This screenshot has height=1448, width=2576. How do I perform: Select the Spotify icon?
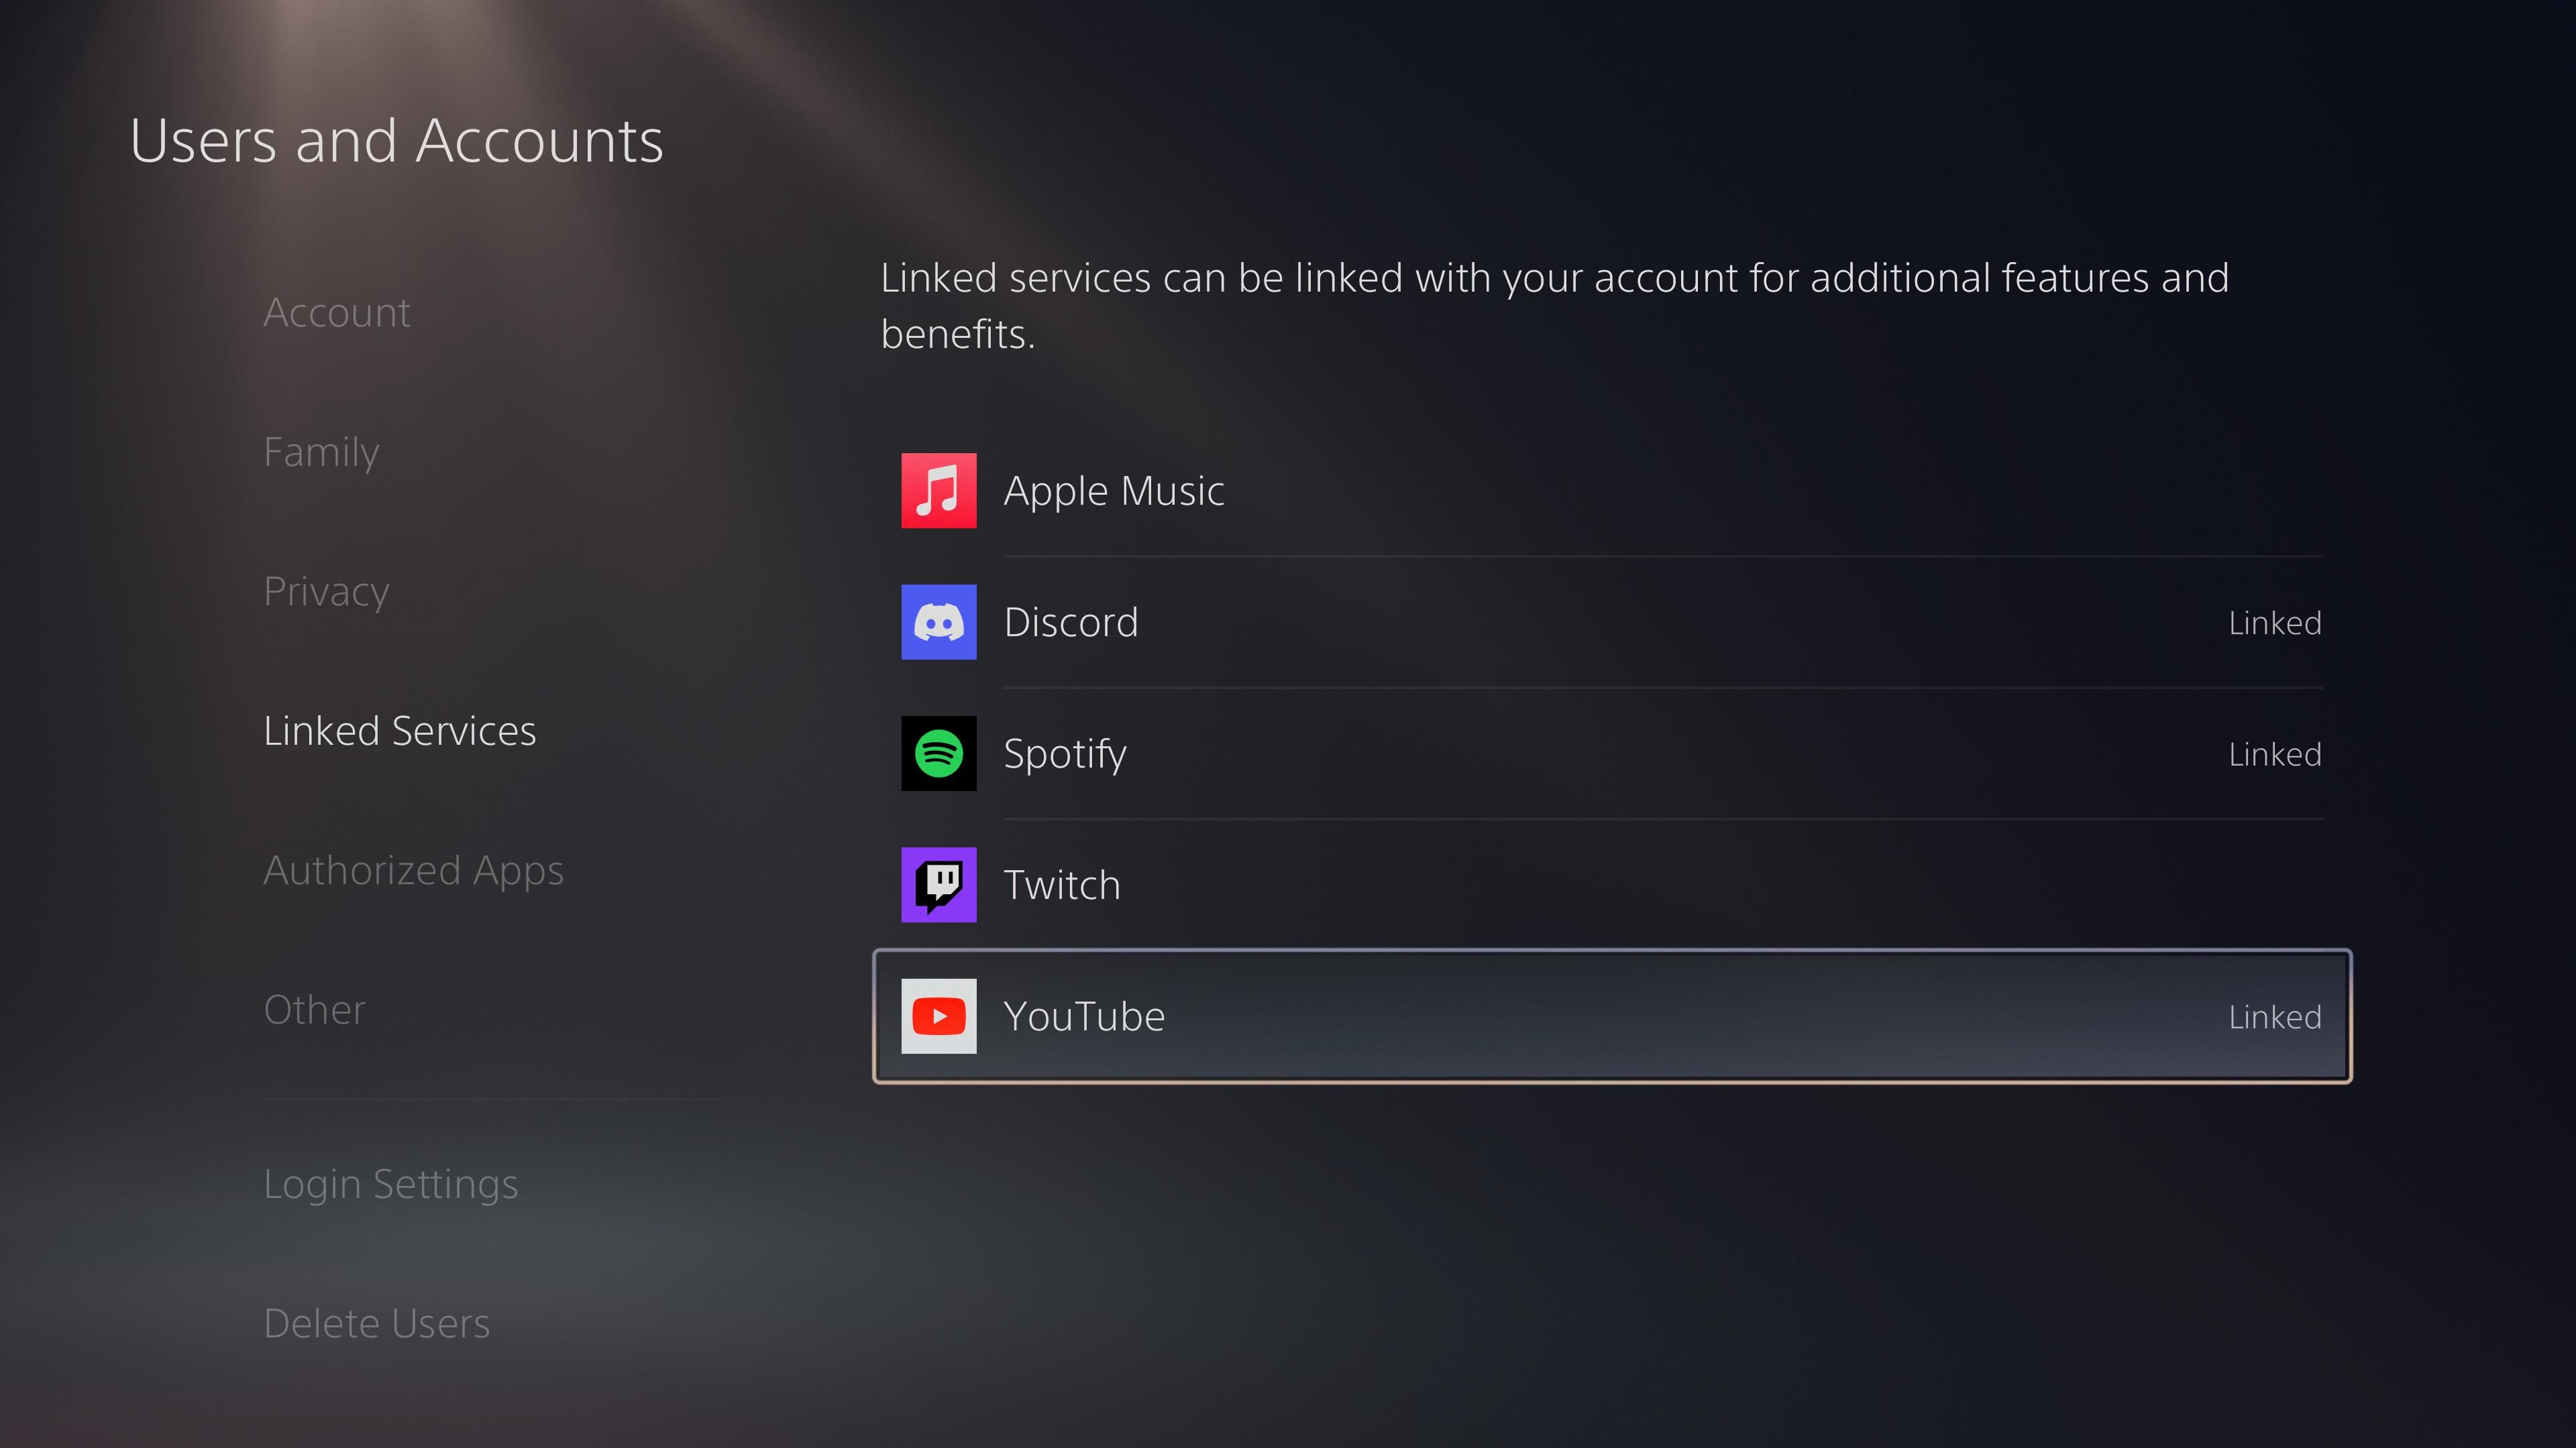pyautogui.click(x=939, y=751)
